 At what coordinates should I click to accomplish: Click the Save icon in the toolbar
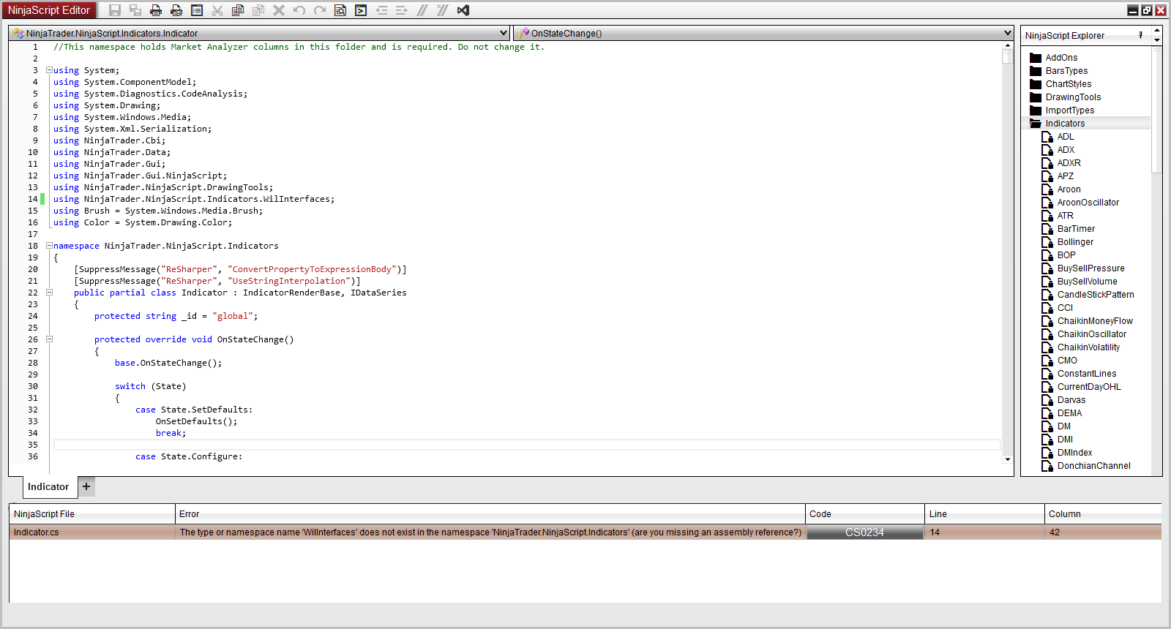(115, 10)
